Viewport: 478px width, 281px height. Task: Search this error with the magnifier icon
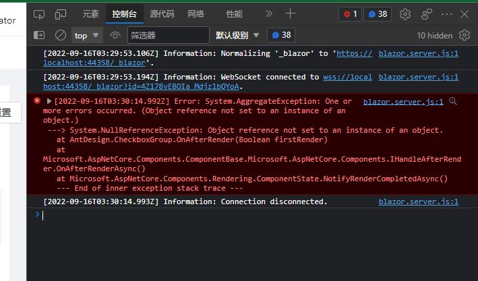(453, 101)
